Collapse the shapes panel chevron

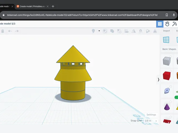pyautogui.click(x=159, y=80)
